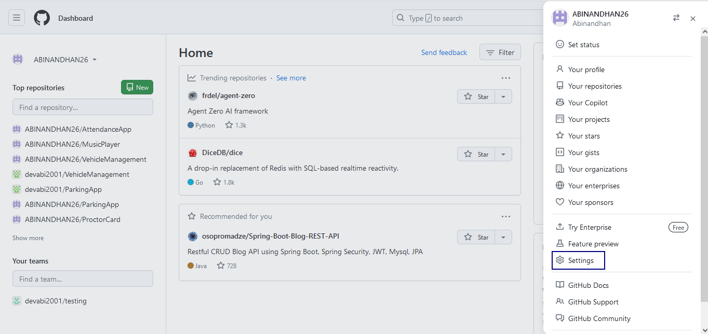Screen dimensions: 708x334
Task: Focus the Find a repository field
Action: [83, 107]
